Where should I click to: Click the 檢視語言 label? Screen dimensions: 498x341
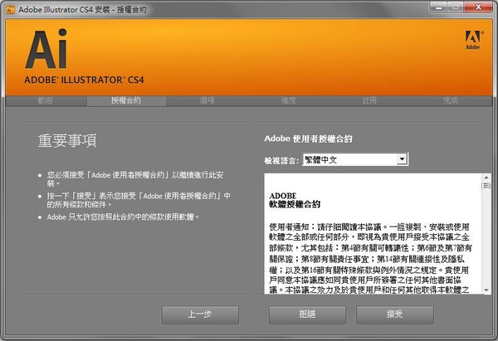281,160
